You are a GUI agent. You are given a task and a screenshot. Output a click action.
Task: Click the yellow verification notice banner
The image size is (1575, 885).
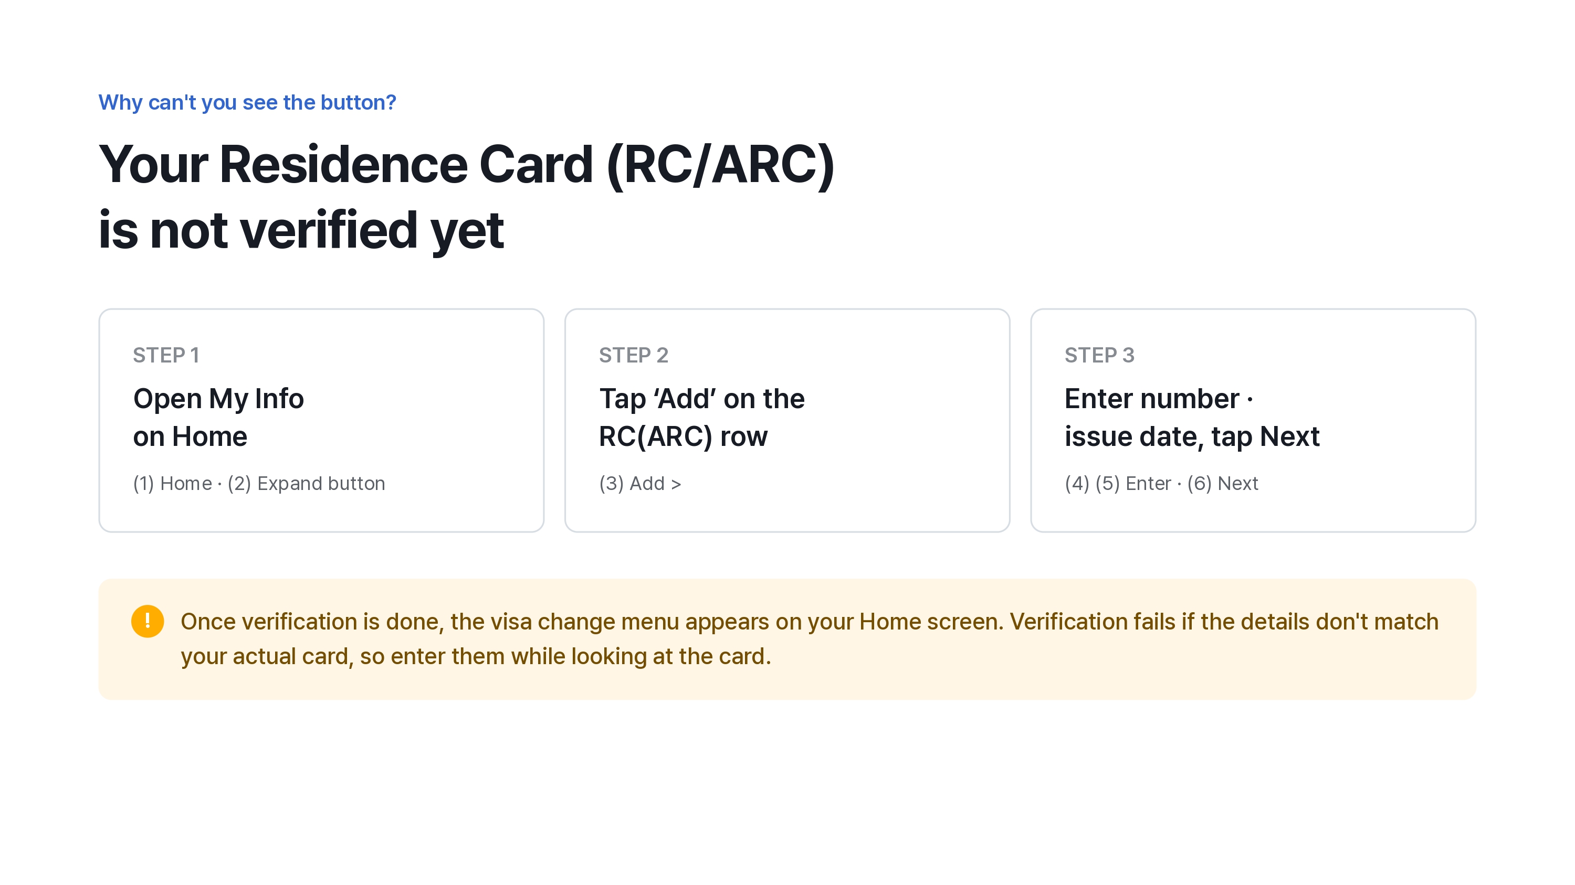click(787, 639)
